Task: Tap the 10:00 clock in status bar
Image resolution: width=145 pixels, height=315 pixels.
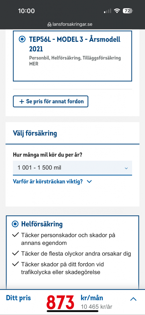Action: coord(26,11)
